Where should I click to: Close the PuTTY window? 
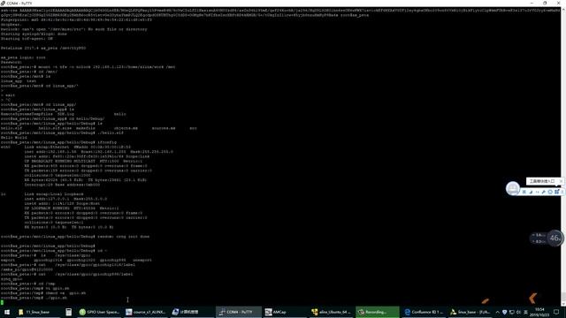[558, 3]
